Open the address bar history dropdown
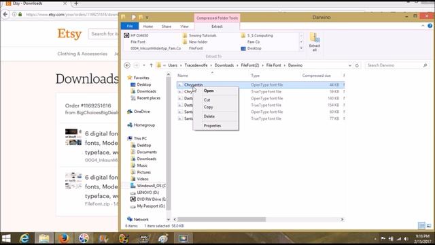The width and height of the screenshot is (435, 245). coord(350,65)
